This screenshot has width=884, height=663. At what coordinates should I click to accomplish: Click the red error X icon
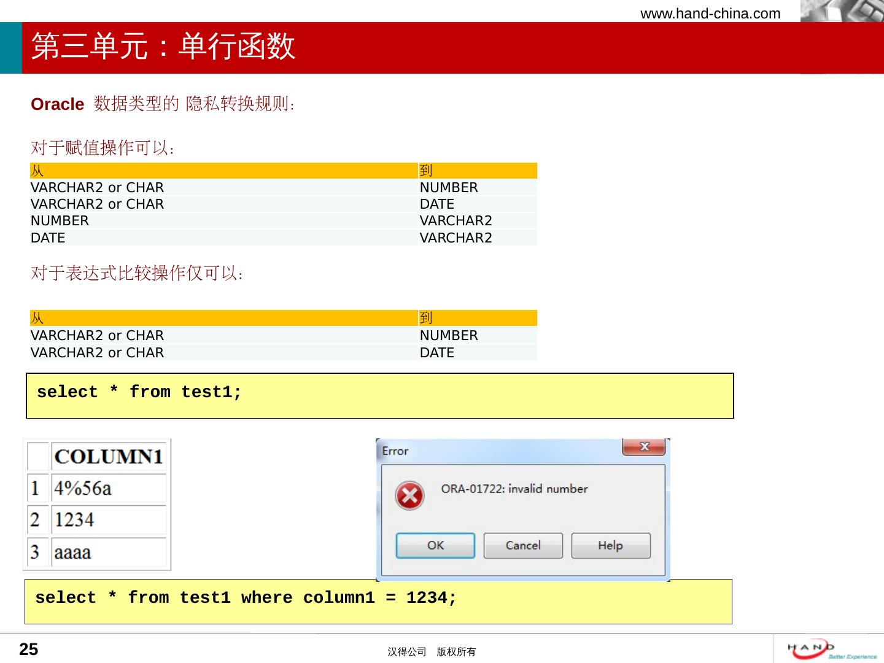click(409, 495)
